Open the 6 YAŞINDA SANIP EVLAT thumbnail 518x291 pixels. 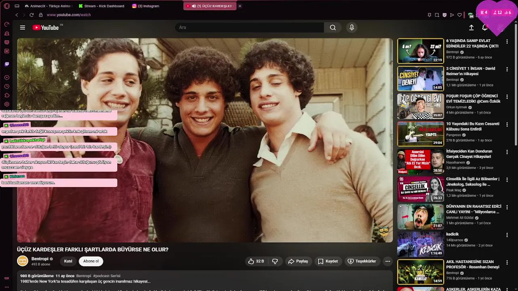tap(420, 51)
